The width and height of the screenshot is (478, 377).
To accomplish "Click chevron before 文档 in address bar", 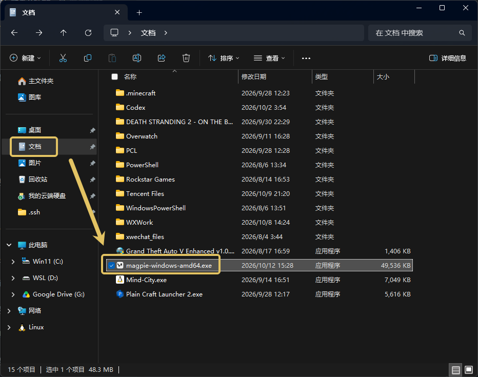I will [130, 33].
